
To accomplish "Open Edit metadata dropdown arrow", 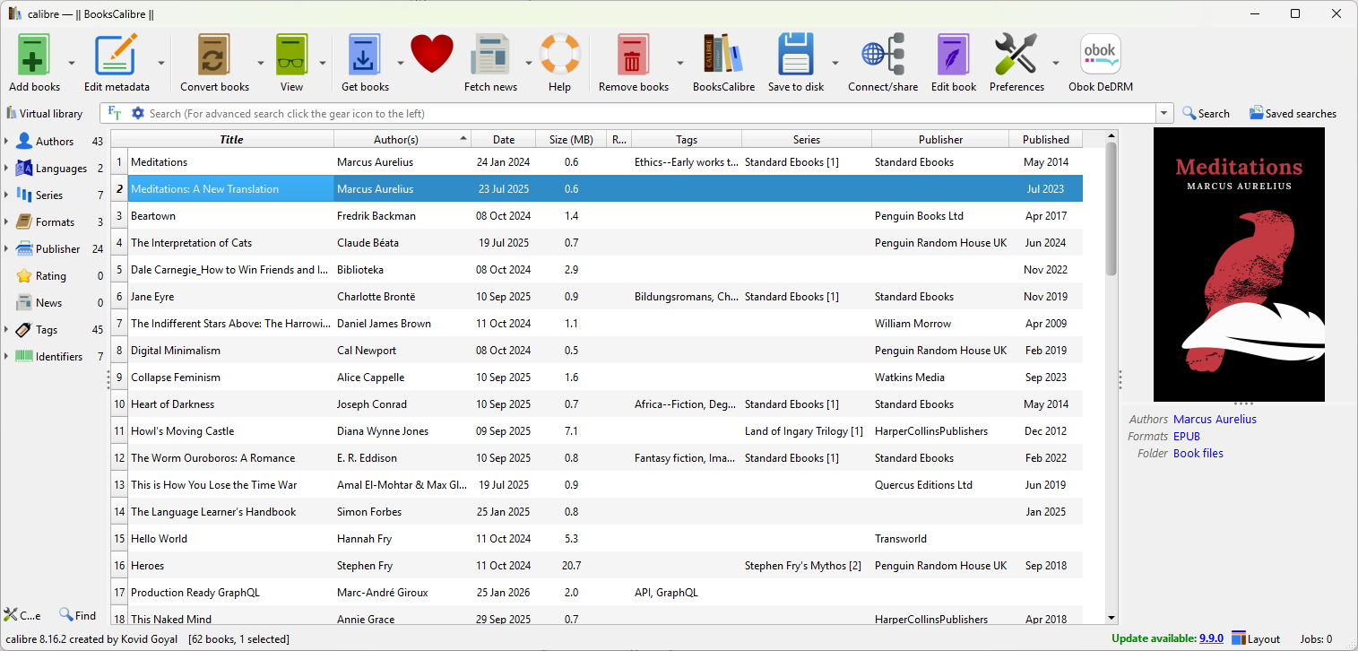I will (161, 63).
